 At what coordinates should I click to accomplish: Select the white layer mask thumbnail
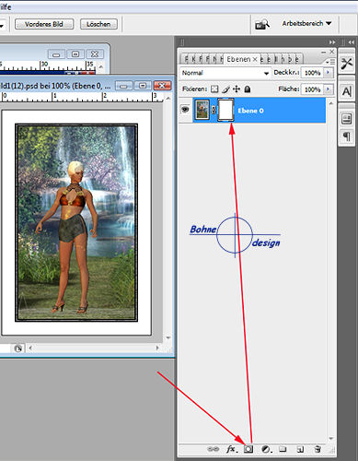(x=225, y=110)
